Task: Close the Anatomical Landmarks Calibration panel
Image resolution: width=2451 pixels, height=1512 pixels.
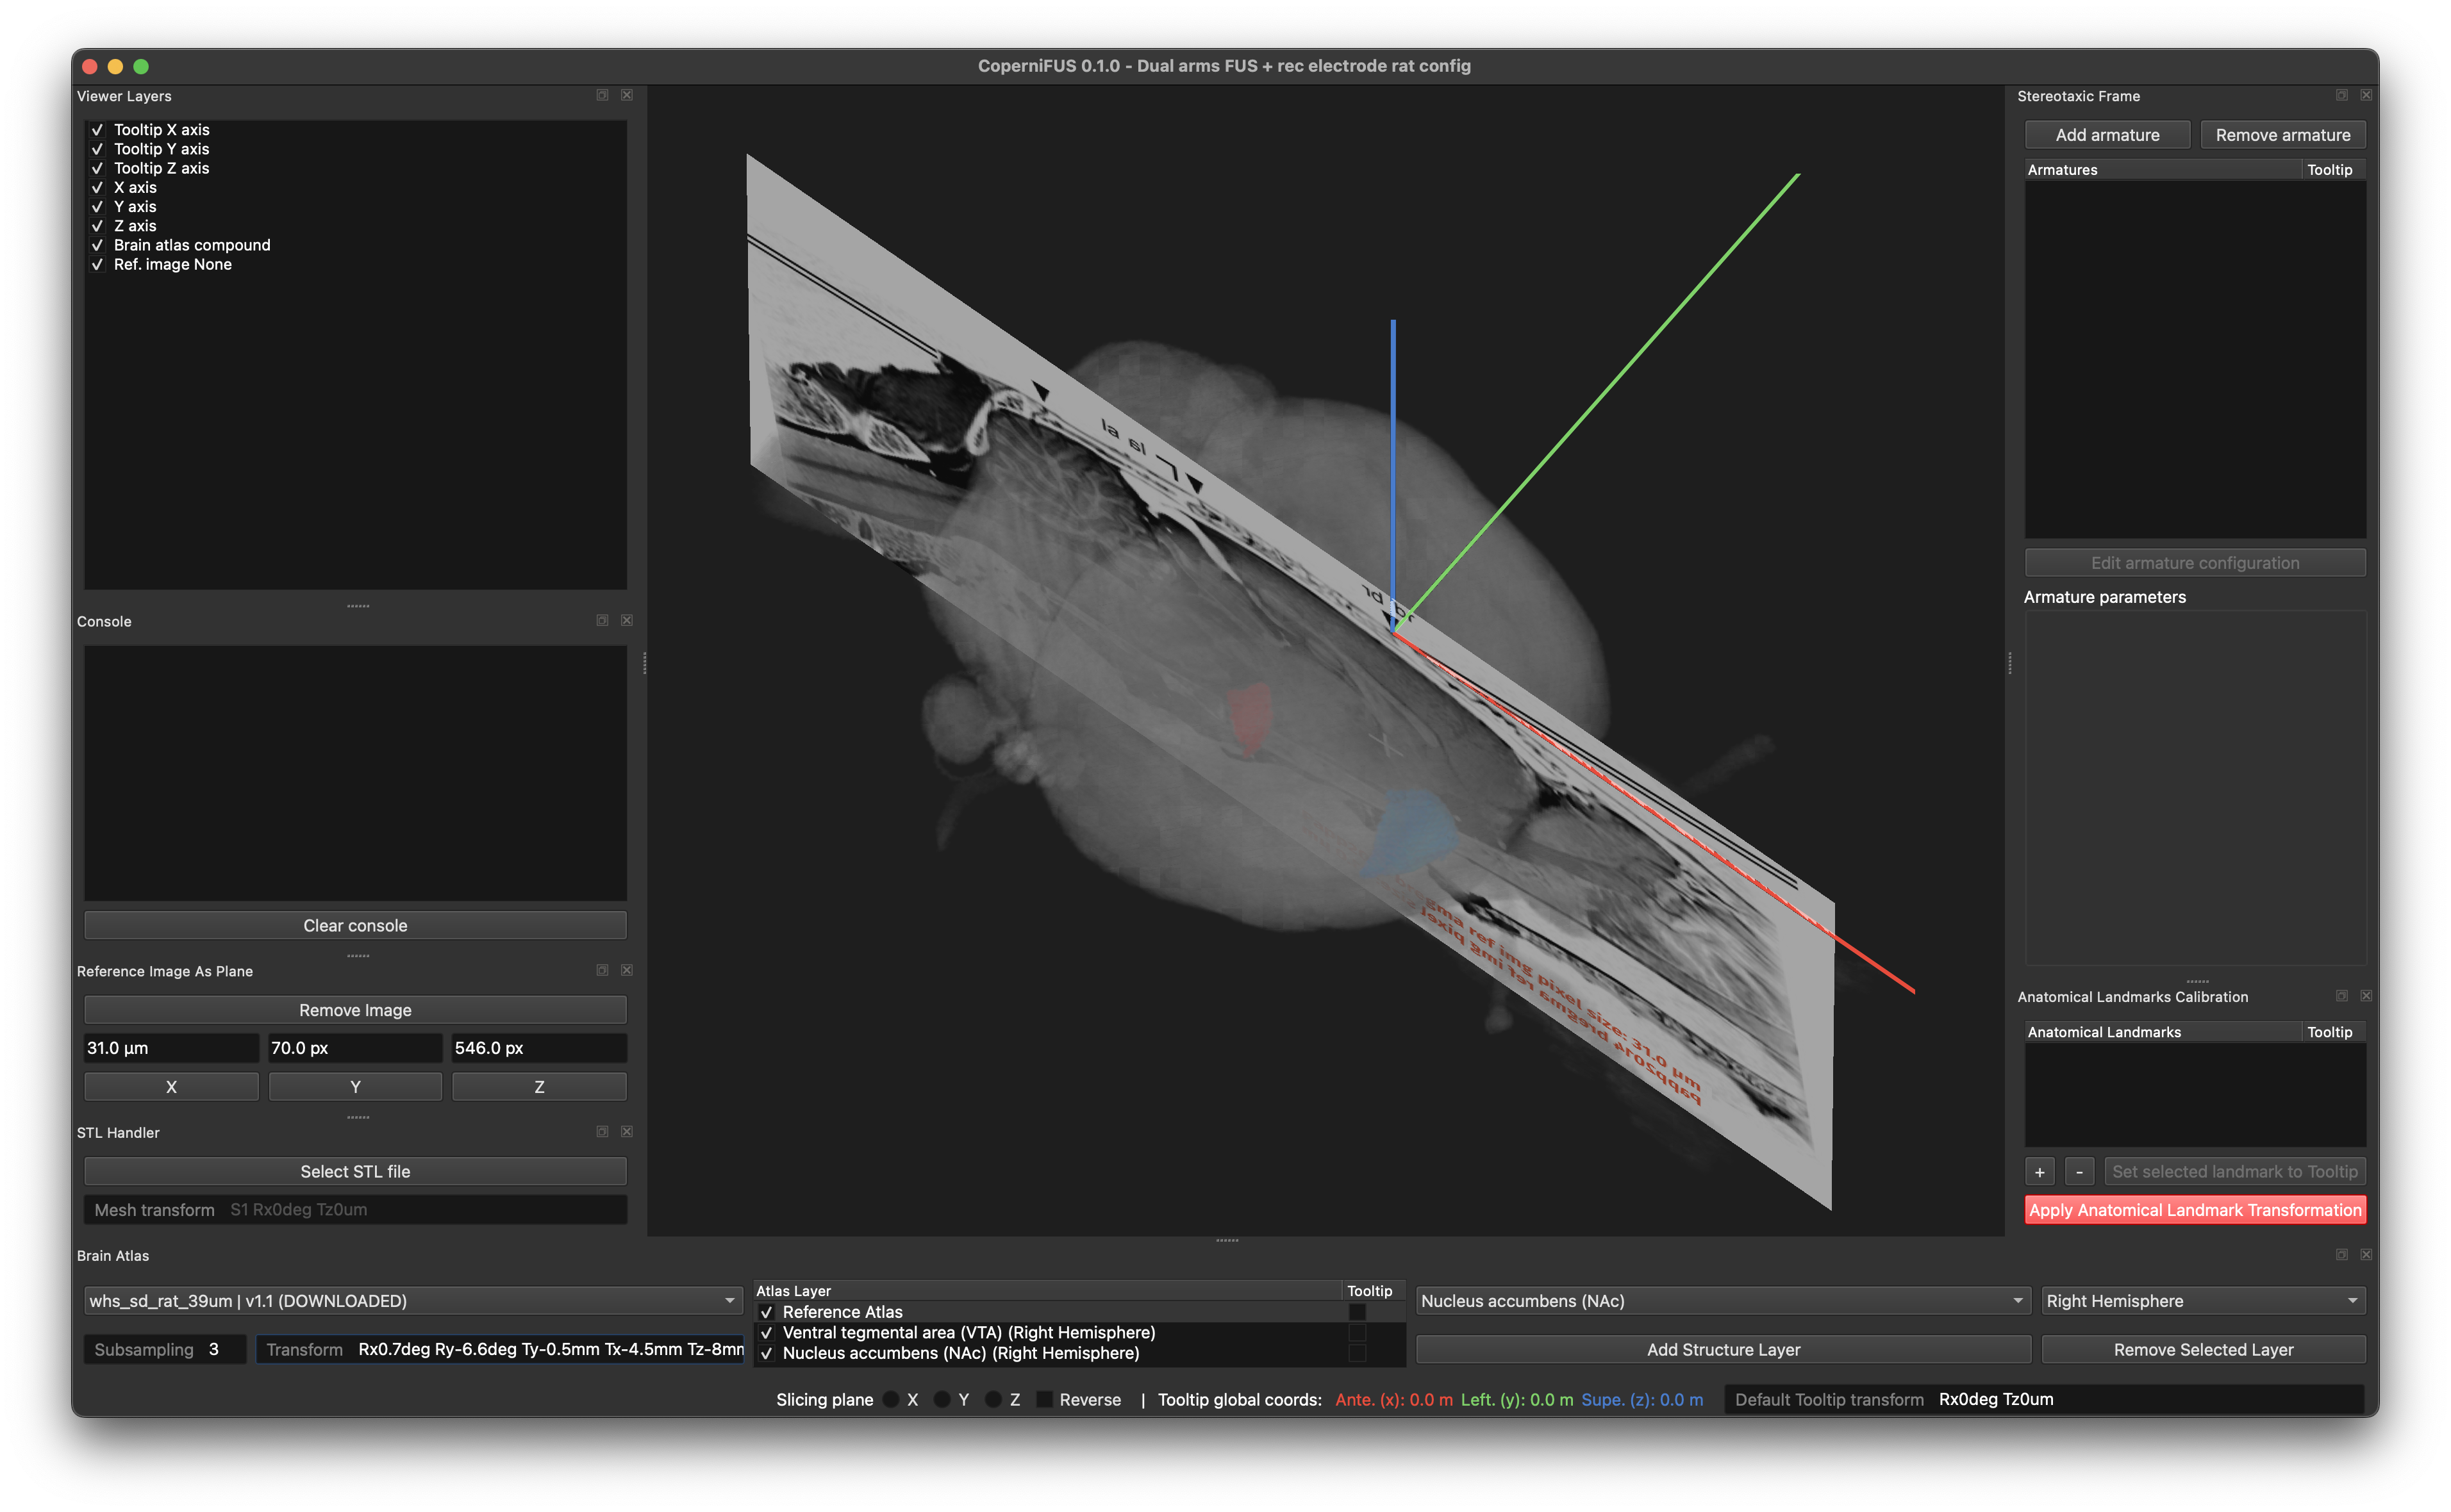Action: coord(2366,996)
